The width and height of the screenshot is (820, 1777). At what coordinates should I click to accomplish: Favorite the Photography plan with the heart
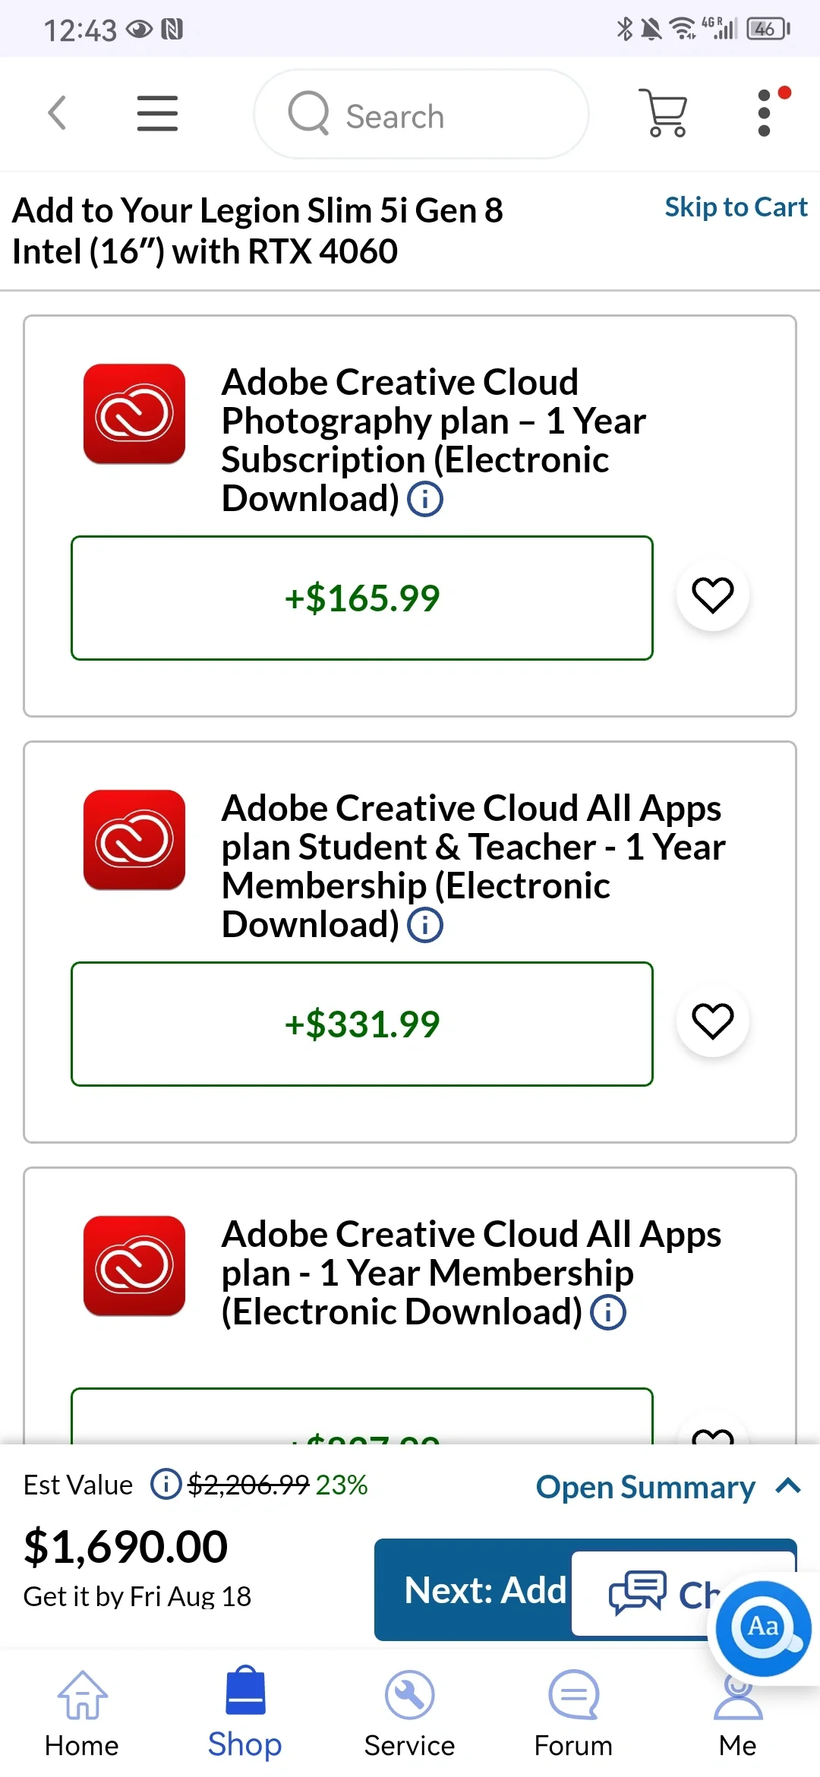coord(712,595)
